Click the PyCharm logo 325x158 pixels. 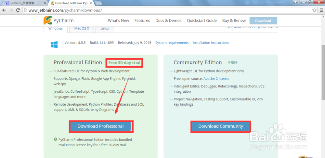58,20
